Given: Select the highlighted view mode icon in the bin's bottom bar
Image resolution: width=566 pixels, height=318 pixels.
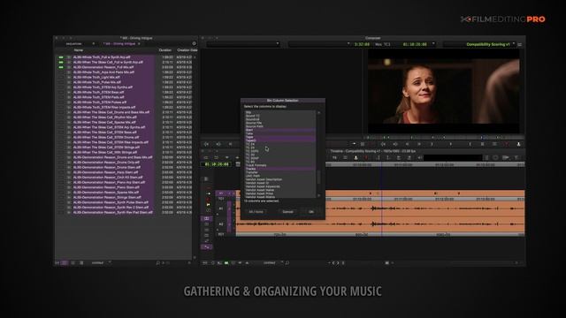Looking at the screenshot, I should (65, 263).
